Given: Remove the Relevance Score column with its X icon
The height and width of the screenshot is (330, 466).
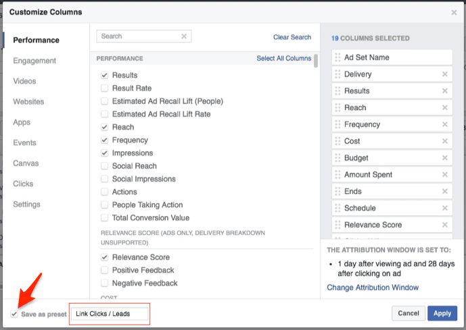Looking at the screenshot, I should pos(444,225).
